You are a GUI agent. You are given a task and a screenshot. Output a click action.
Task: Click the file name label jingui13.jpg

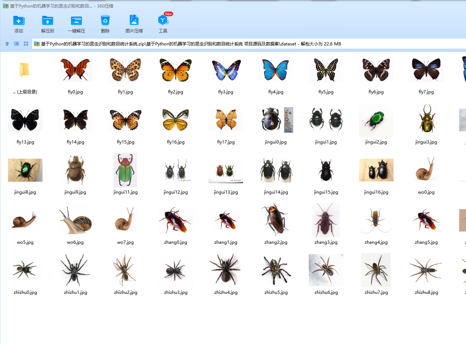(x=226, y=192)
